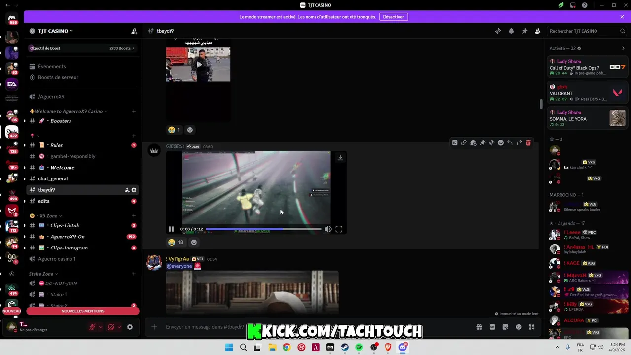This screenshot has width=631, height=355.
Task: Download the video attachment
Action: tap(340, 158)
